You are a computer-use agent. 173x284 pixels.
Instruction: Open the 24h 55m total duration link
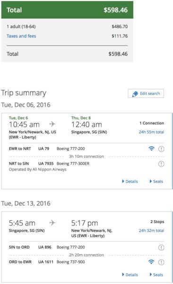(151, 132)
